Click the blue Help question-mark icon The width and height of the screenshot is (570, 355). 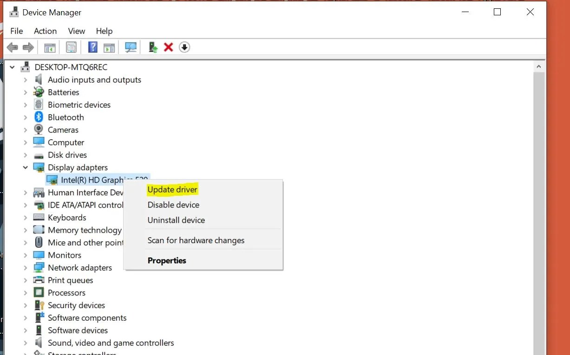click(93, 47)
